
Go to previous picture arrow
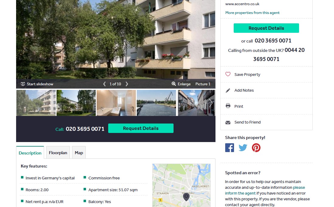click(x=104, y=84)
